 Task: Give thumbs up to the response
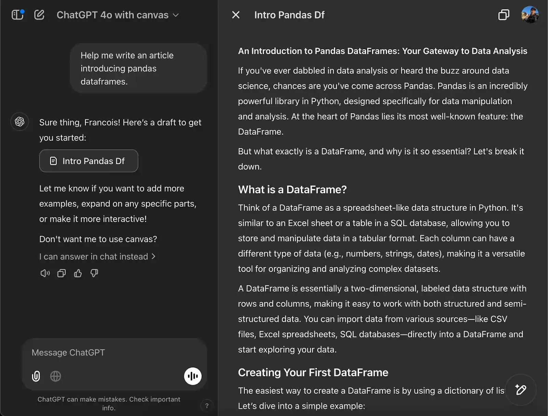tap(78, 273)
